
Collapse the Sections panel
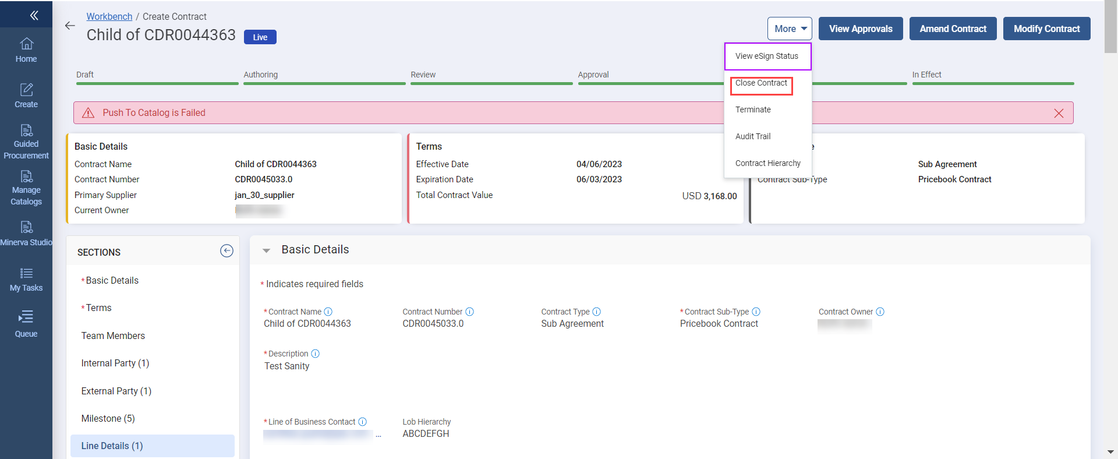[227, 251]
